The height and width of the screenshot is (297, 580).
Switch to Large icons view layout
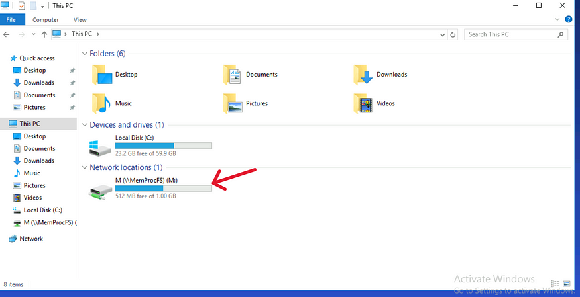pyautogui.click(x=567, y=284)
